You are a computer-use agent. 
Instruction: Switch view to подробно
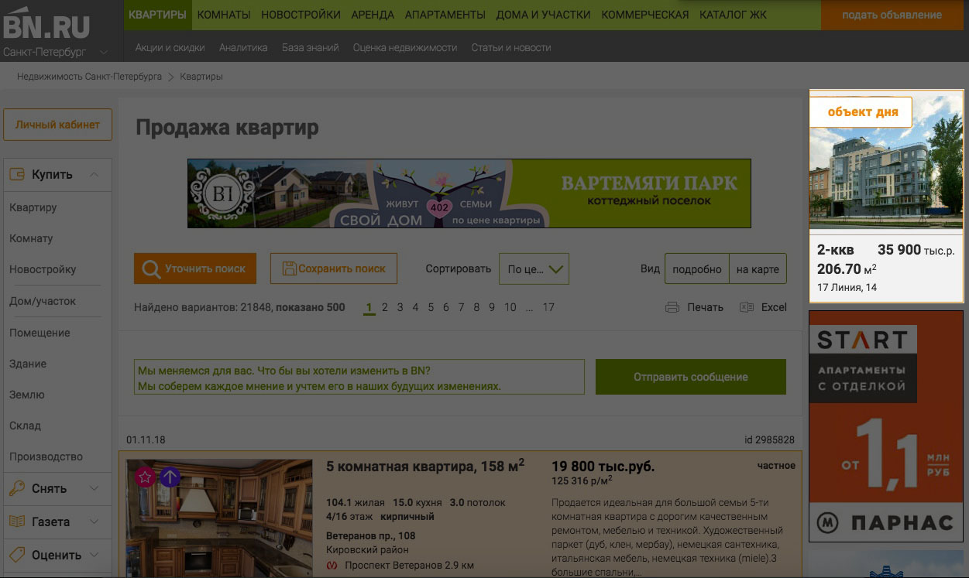coord(696,269)
